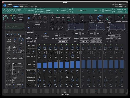
Task: Switch to VAR 4 variation
Action: [x=99, y=33]
